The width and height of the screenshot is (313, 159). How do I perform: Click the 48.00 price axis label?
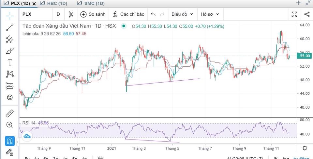[x=305, y=80]
